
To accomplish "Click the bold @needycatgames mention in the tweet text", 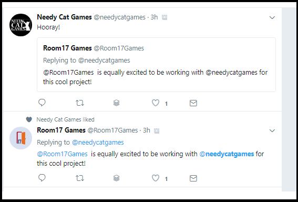I will [227, 154].
